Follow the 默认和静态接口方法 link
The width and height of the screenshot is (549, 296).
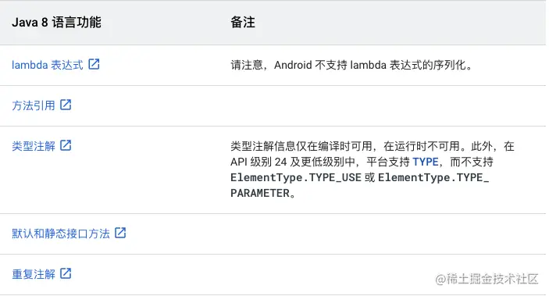click(61, 234)
